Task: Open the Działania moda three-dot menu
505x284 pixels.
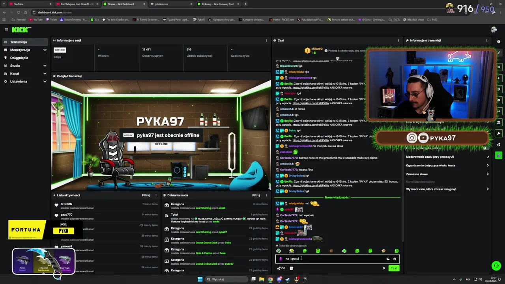Action: pyautogui.click(x=266, y=195)
